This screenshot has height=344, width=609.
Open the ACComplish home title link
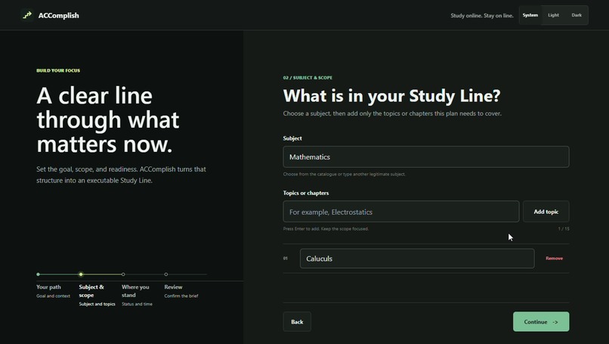pos(59,16)
